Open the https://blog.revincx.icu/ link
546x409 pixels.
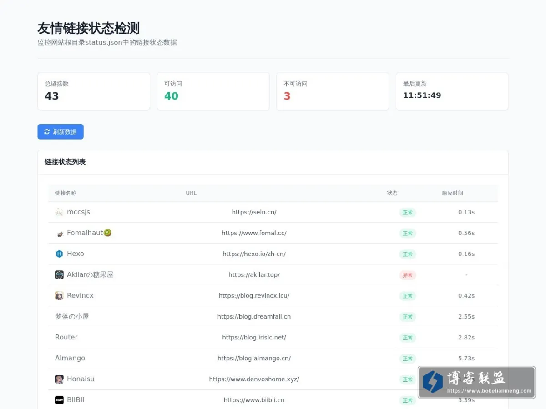point(254,296)
